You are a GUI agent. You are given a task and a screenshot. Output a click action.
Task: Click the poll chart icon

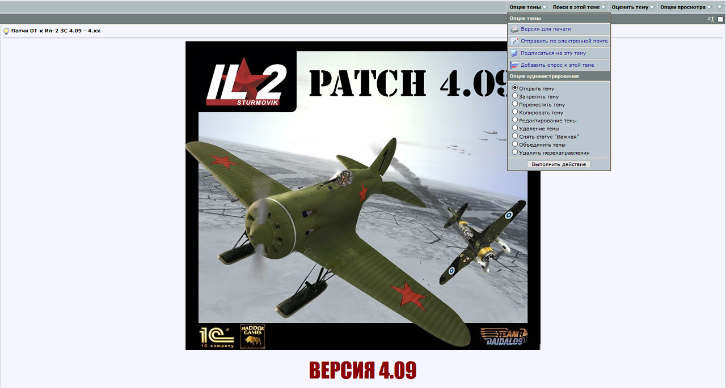(514, 65)
